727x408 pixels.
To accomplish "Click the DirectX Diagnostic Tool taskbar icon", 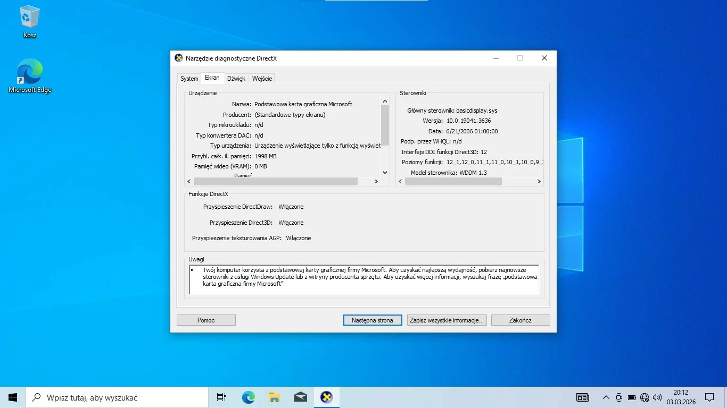I will click(x=327, y=397).
